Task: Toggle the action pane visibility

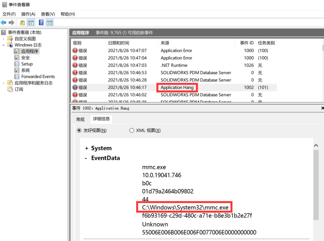Action: 49,22
